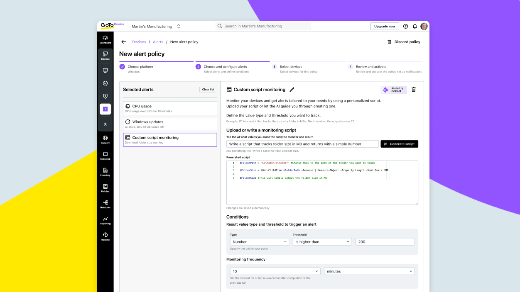Open the help question mark icon
This screenshot has height=292, width=520.
pyautogui.click(x=405, y=26)
